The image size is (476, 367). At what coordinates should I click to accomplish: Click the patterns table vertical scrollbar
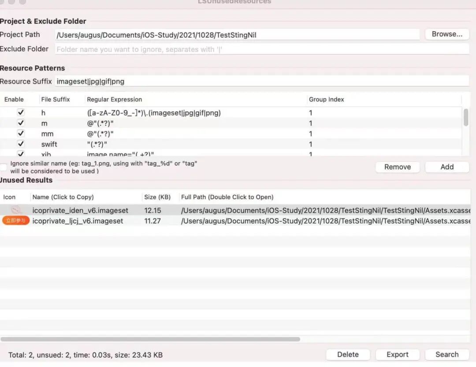466,117
